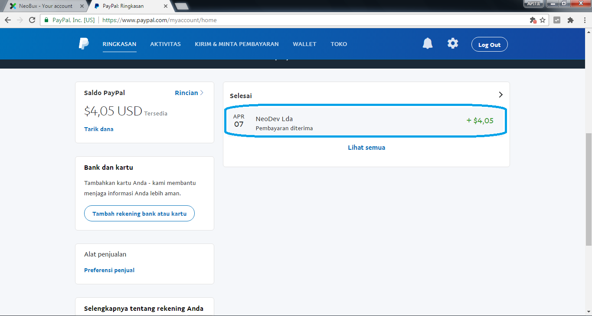Open the notifications bell
The height and width of the screenshot is (316, 592).
click(x=428, y=43)
